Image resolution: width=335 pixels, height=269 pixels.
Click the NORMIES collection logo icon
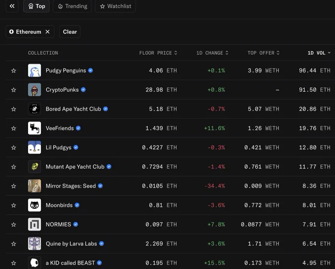(34, 224)
